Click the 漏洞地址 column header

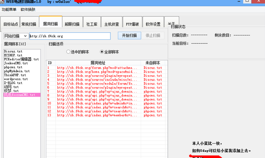[98, 63]
